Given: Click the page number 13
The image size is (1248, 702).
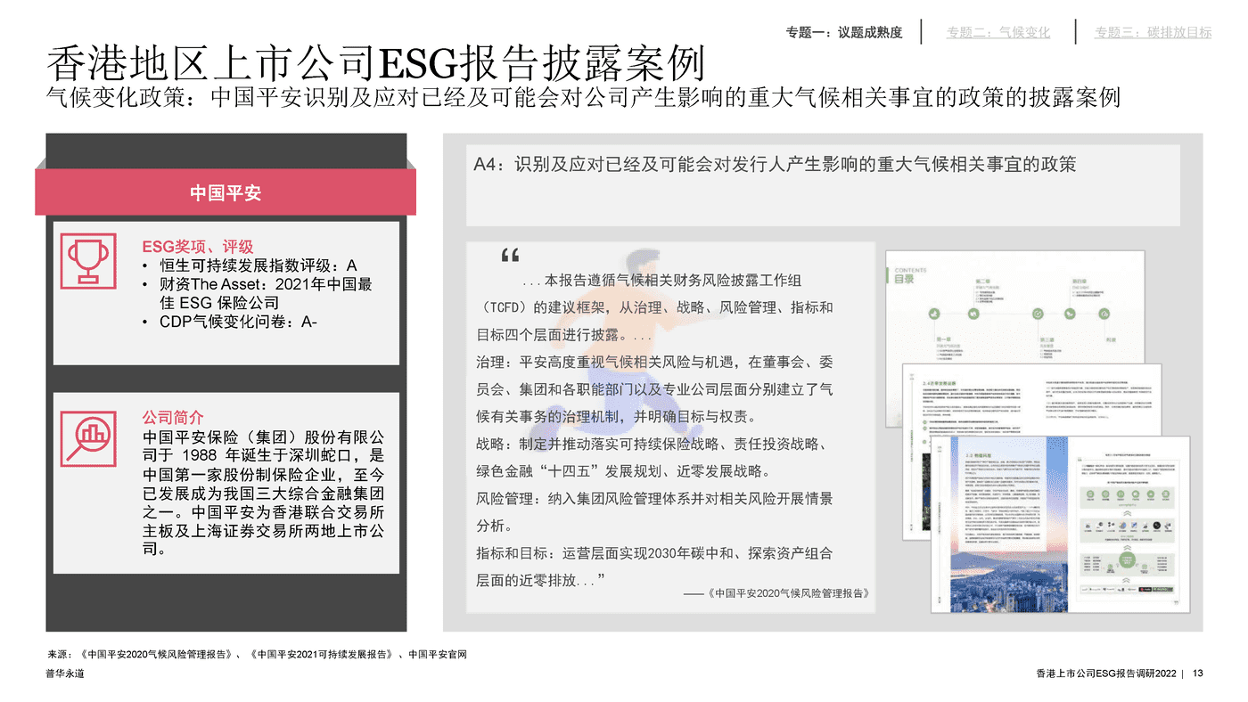Looking at the screenshot, I should click(1197, 674).
